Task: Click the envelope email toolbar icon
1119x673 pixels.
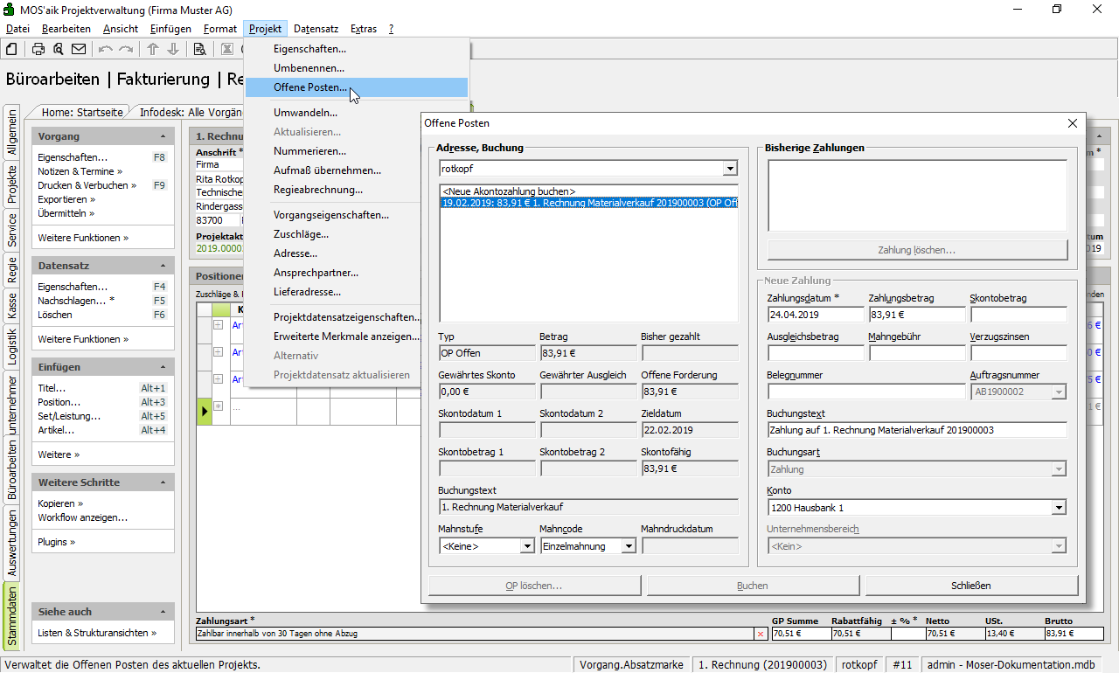Action: click(x=79, y=49)
